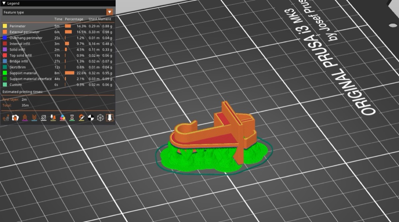This screenshot has height=222, width=399.
Task: Toggle Color changes visibility icon
Action: 62,118
